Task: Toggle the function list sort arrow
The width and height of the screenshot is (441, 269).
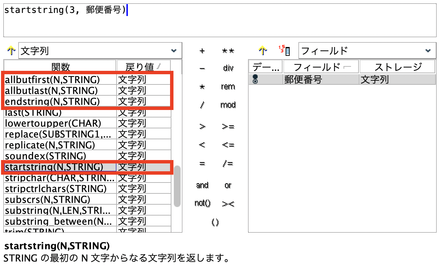Action: pyautogui.click(x=11, y=50)
